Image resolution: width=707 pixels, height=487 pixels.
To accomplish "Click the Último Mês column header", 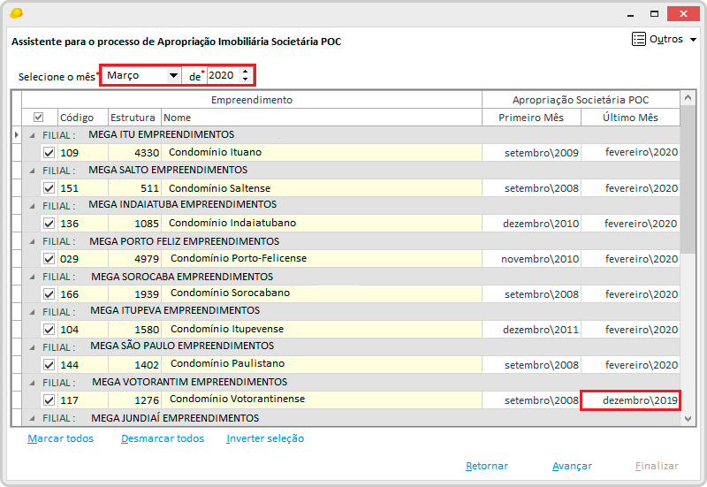I will pos(630,118).
